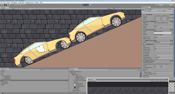This screenshot has width=175, height=94.
Task: Open Transform component help book icon
Action: tap(171, 14)
